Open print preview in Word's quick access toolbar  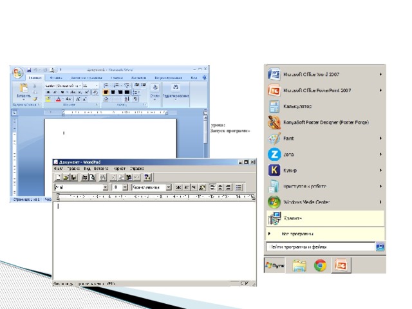(52, 70)
